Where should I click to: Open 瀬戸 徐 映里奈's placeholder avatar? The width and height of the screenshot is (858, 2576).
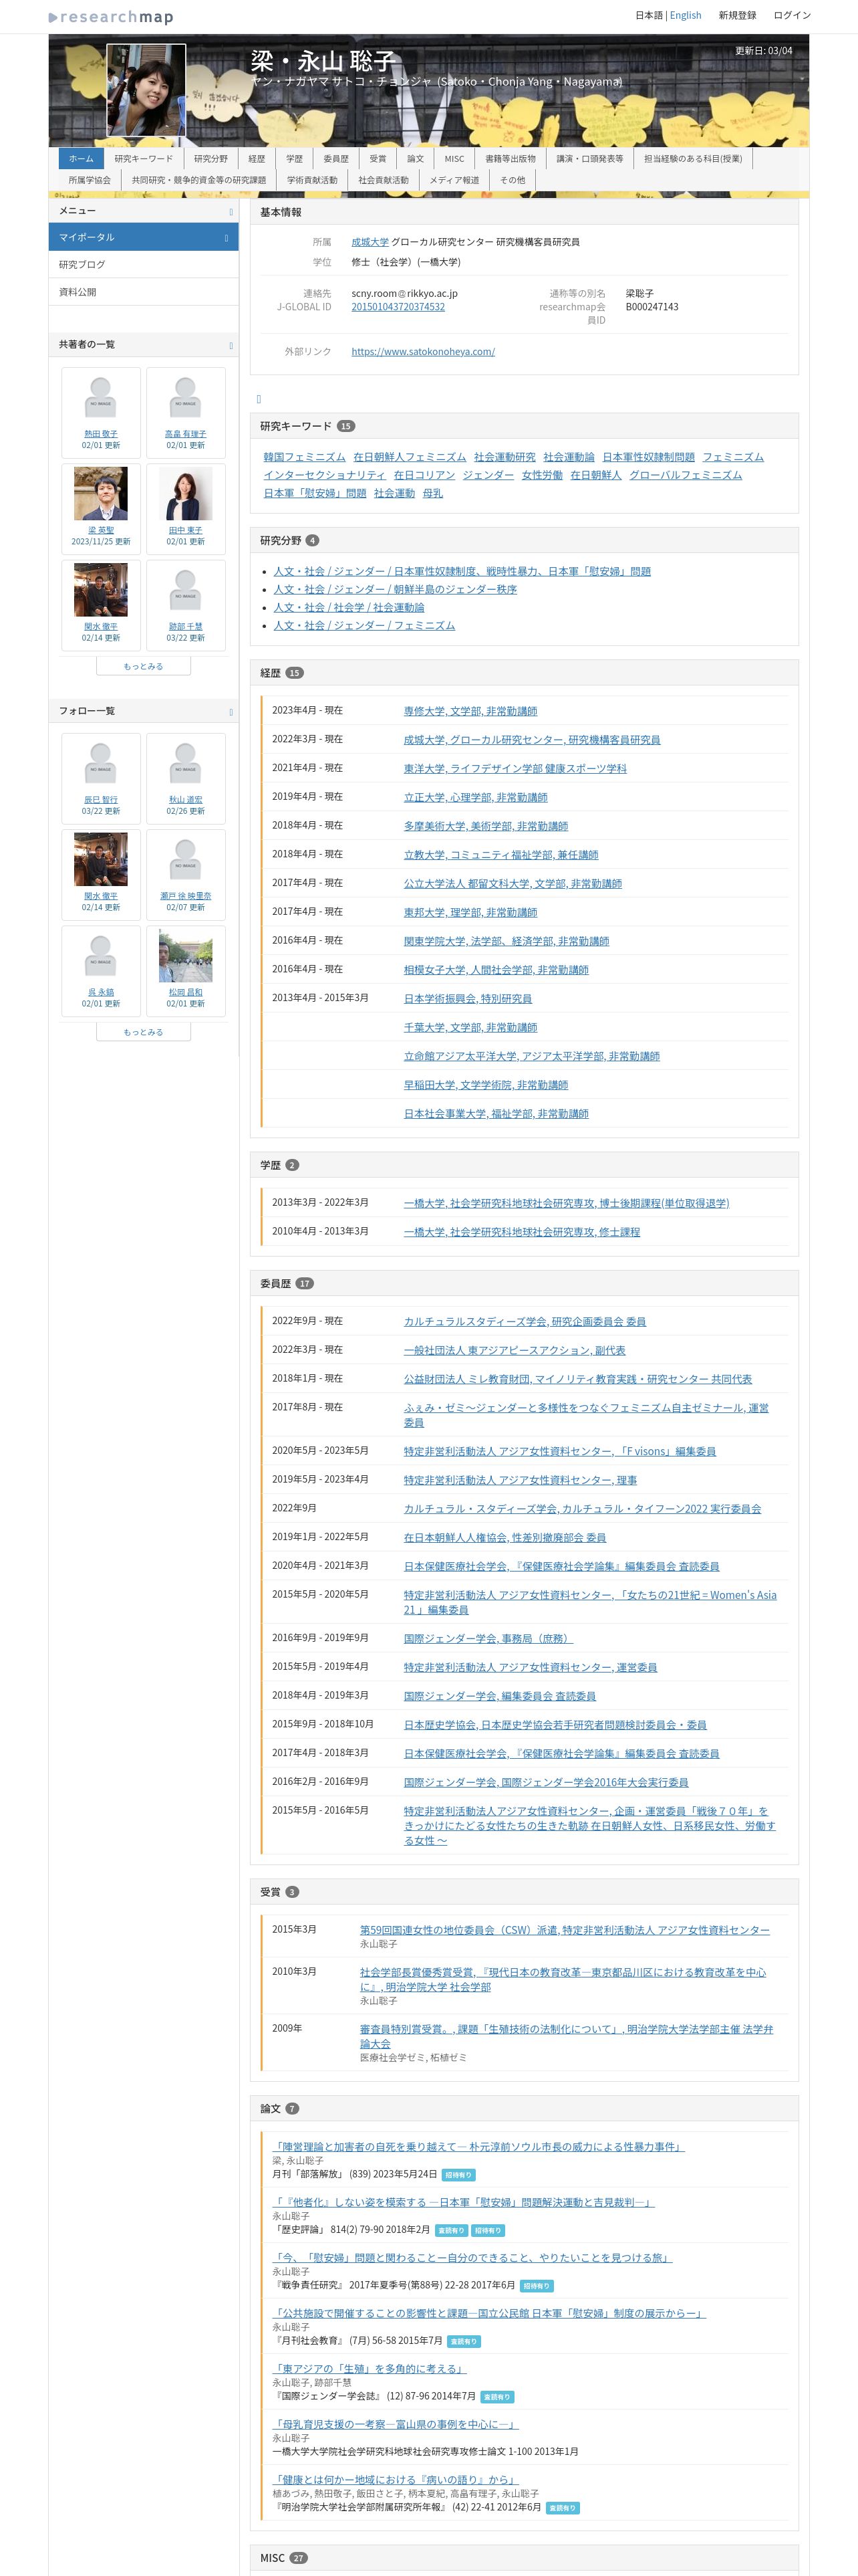coord(186,860)
